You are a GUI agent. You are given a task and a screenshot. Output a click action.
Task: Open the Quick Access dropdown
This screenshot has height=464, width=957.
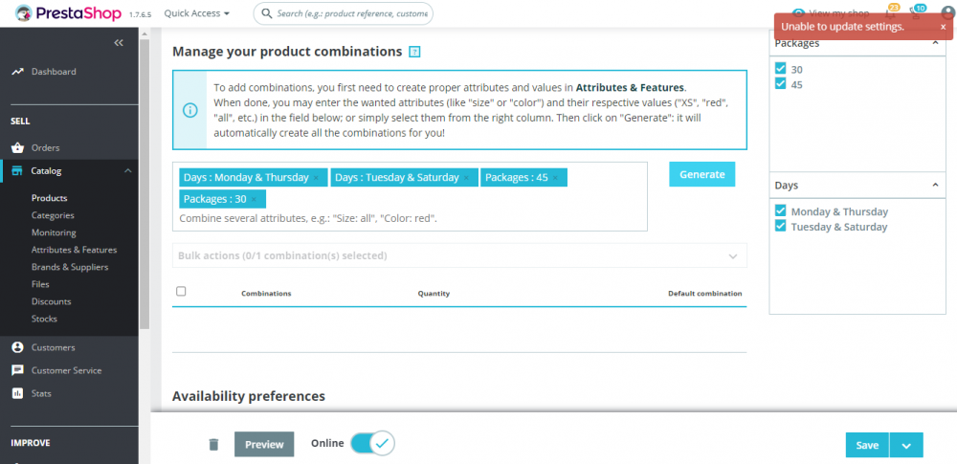(197, 13)
